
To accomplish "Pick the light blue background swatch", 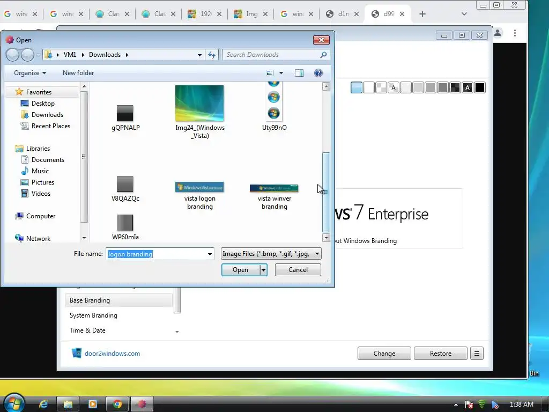I will (357, 87).
